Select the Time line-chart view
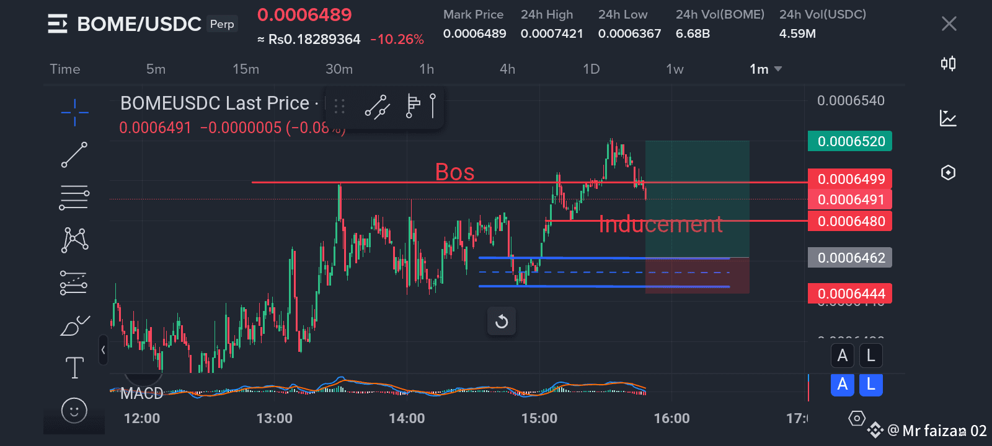The height and width of the screenshot is (446, 992). [x=65, y=69]
